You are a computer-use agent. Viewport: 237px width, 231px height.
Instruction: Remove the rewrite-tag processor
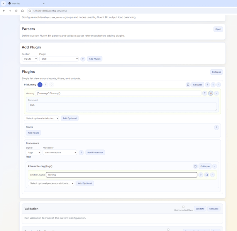pos(215,166)
